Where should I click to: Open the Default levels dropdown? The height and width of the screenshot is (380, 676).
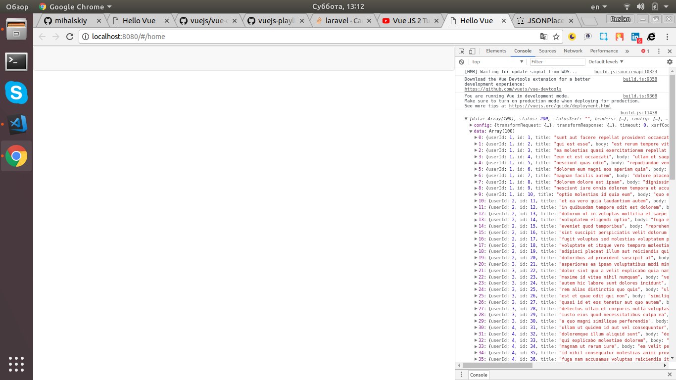[x=606, y=62]
